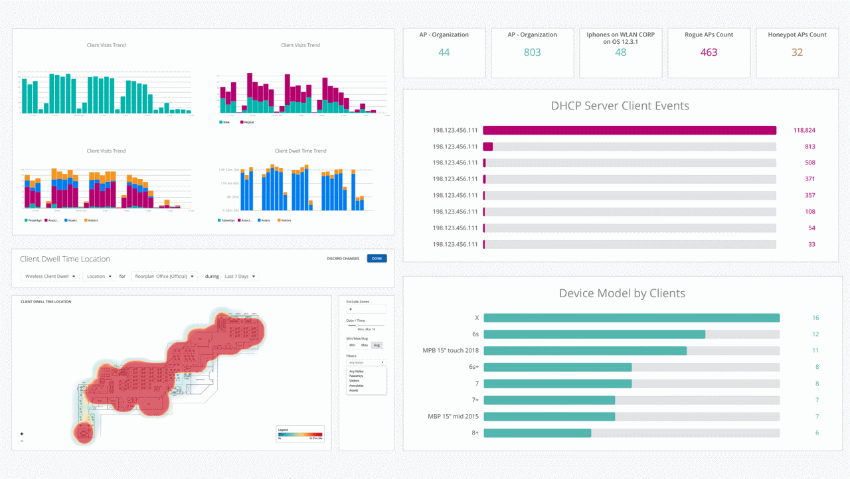Toggle the Assets legend on Client Dwell Time Trend

tap(264, 220)
